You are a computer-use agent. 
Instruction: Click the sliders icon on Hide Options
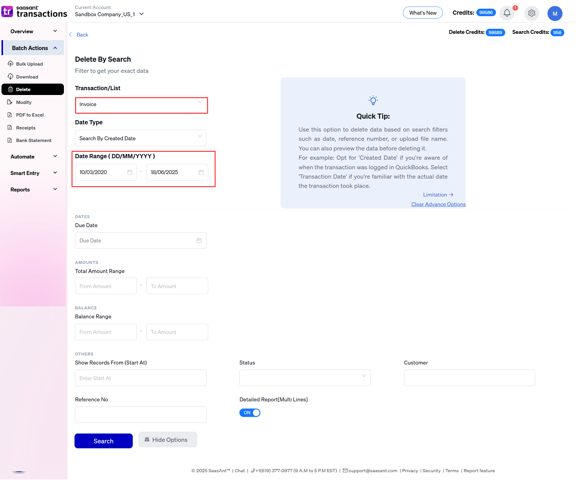[147, 440]
